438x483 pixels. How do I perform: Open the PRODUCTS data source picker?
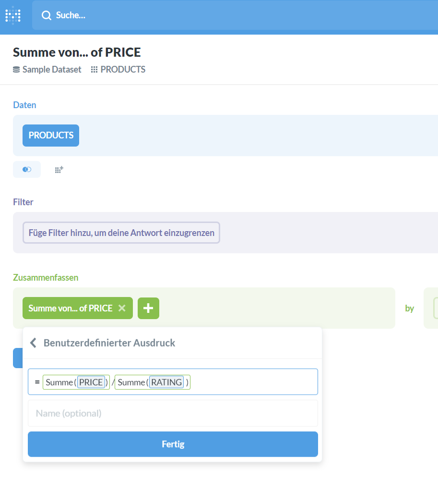[51, 135]
